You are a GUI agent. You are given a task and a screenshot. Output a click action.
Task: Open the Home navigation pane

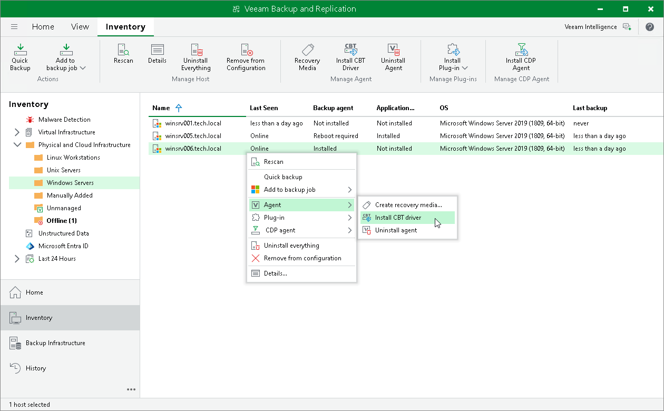[x=70, y=292]
